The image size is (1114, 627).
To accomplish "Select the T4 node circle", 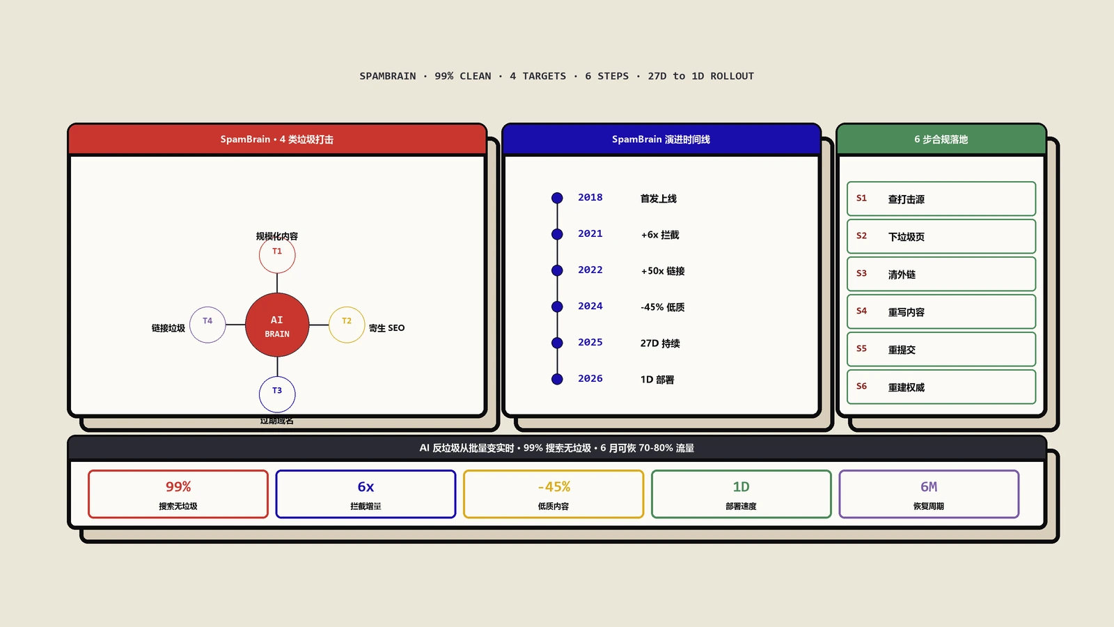I will (207, 325).
